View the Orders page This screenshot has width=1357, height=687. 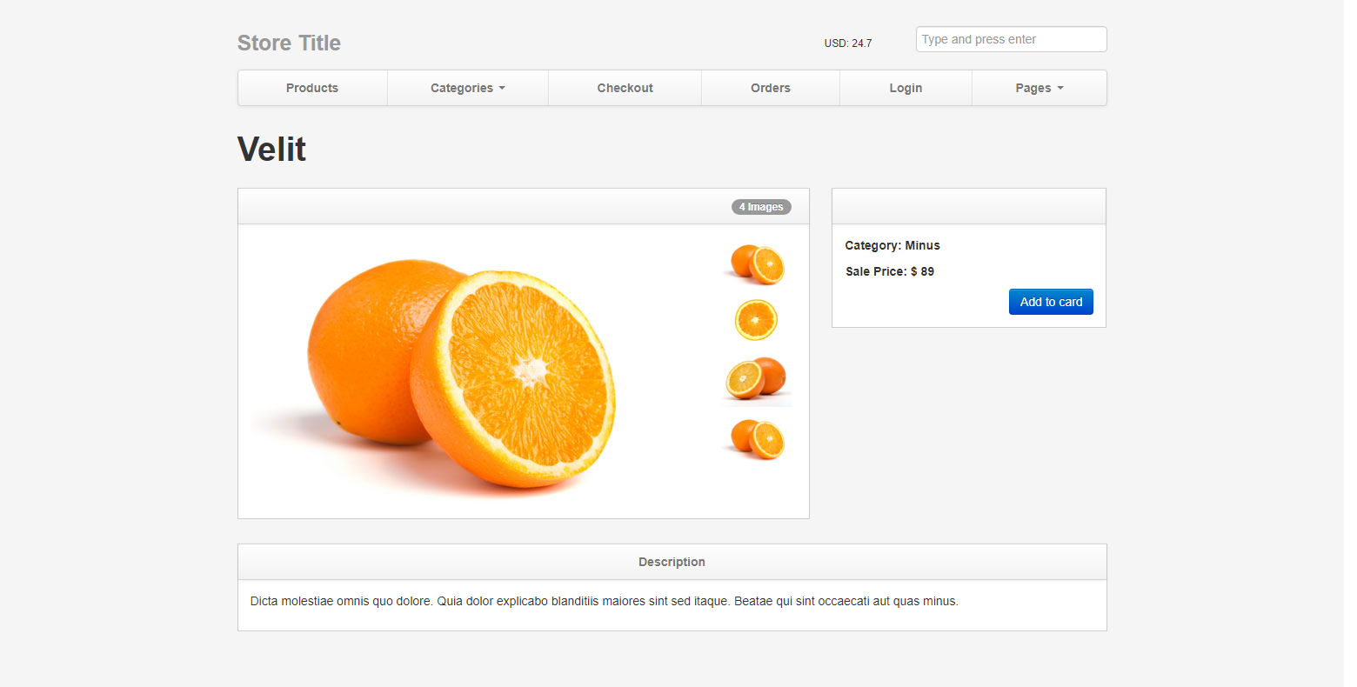(771, 88)
